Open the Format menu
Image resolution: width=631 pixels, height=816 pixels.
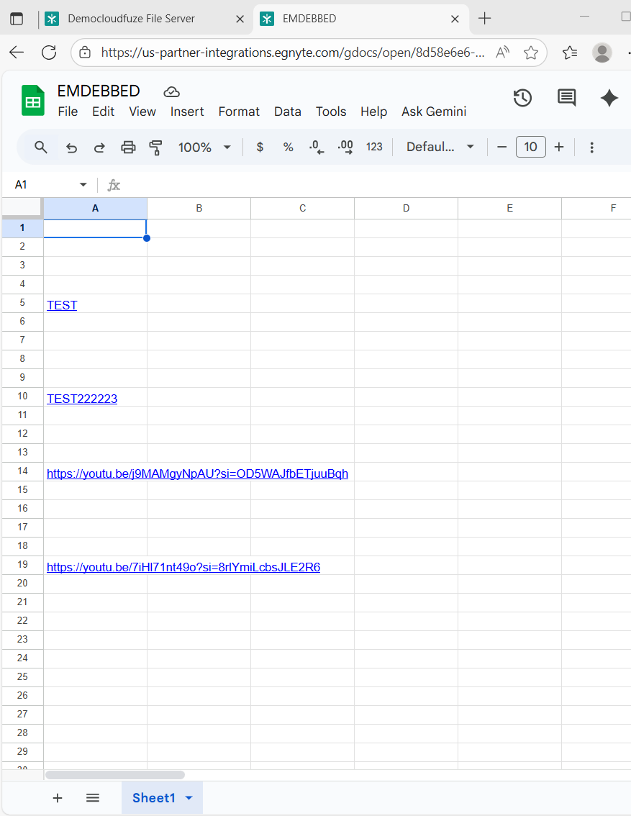238,112
